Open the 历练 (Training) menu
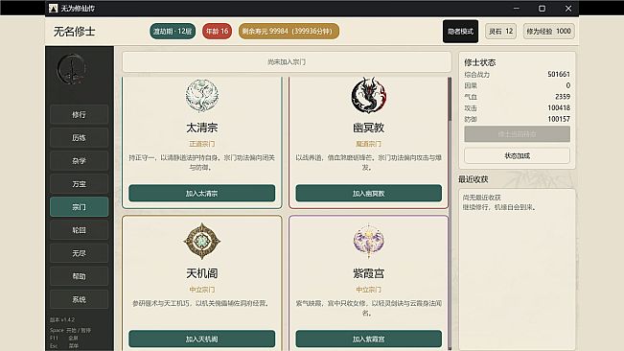 pos(80,138)
